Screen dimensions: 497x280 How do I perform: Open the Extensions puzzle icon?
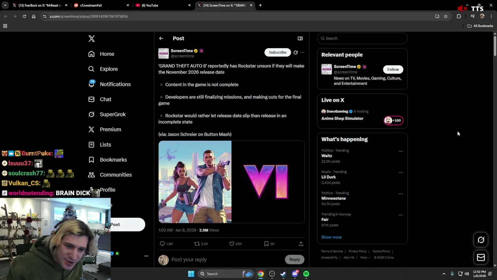tap(459, 16)
